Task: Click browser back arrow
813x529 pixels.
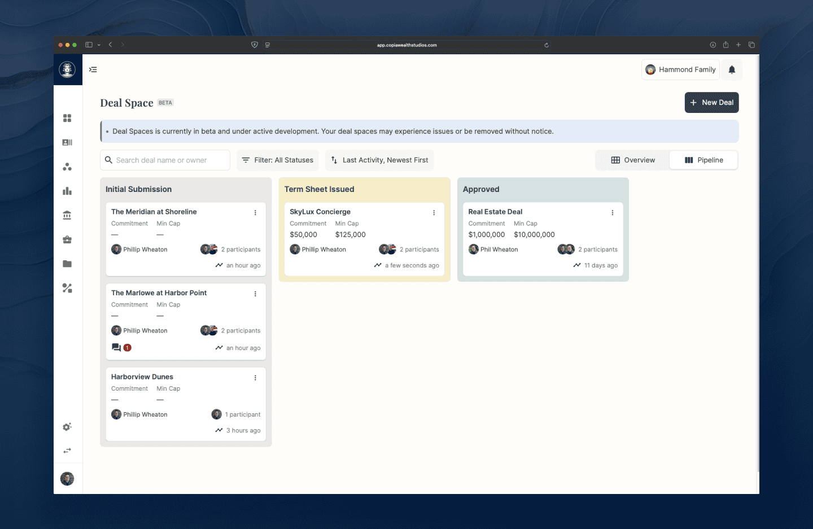Action: tap(110, 45)
